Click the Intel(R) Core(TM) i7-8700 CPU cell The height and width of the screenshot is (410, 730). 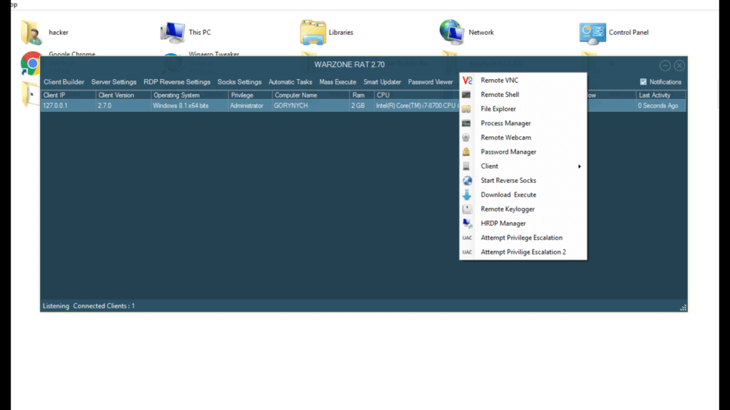coord(417,106)
